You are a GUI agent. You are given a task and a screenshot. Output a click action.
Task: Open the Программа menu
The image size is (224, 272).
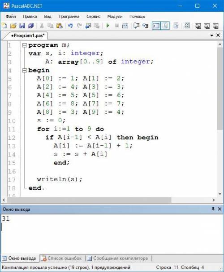[69, 17]
